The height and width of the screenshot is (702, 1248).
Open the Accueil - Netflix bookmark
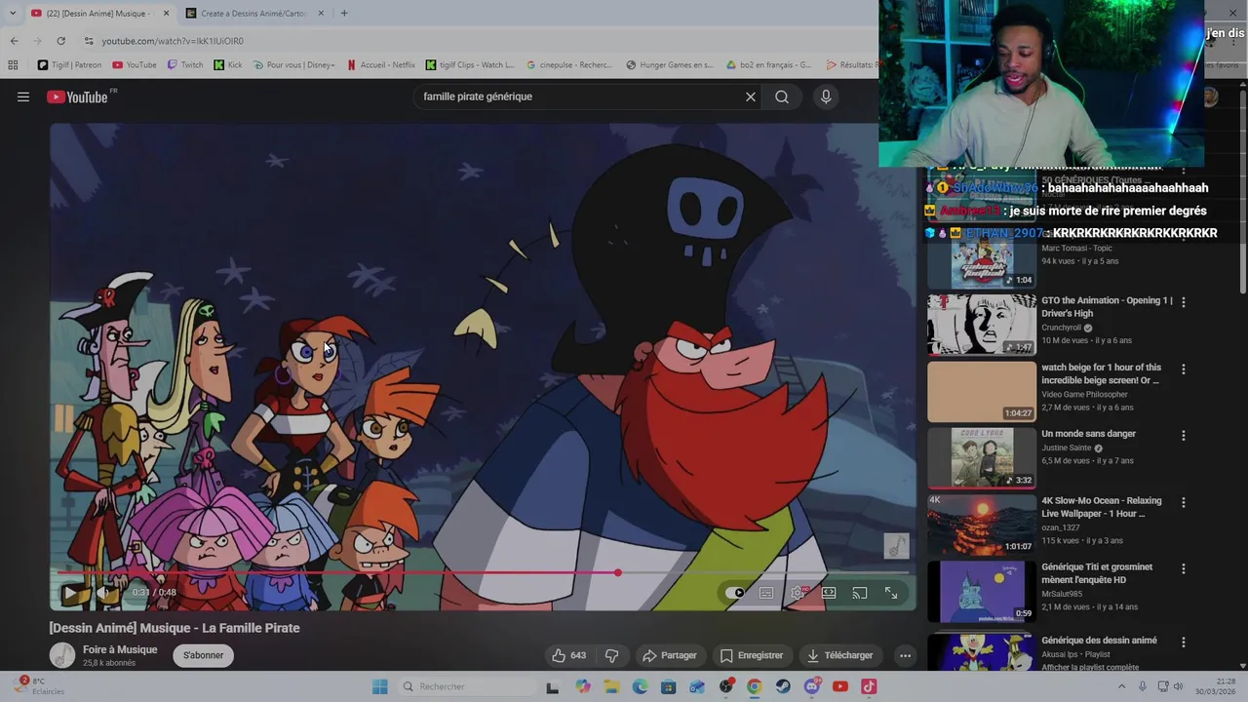pyautogui.click(x=380, y=65)
